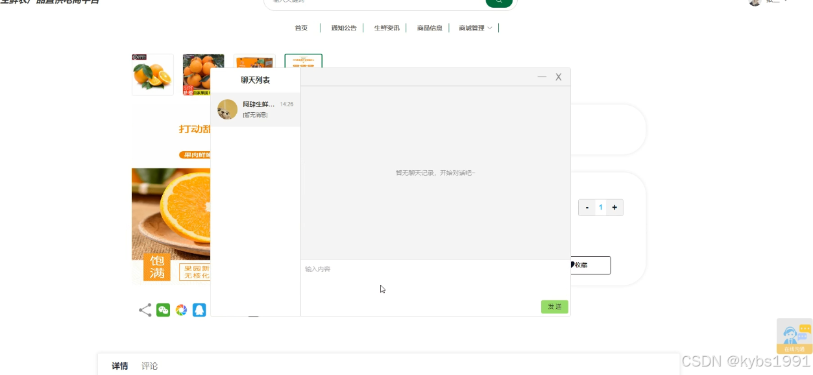This screenshot has height=375, width=813.
Task: Minimize the chat window
Action: [x=542, y=77]
